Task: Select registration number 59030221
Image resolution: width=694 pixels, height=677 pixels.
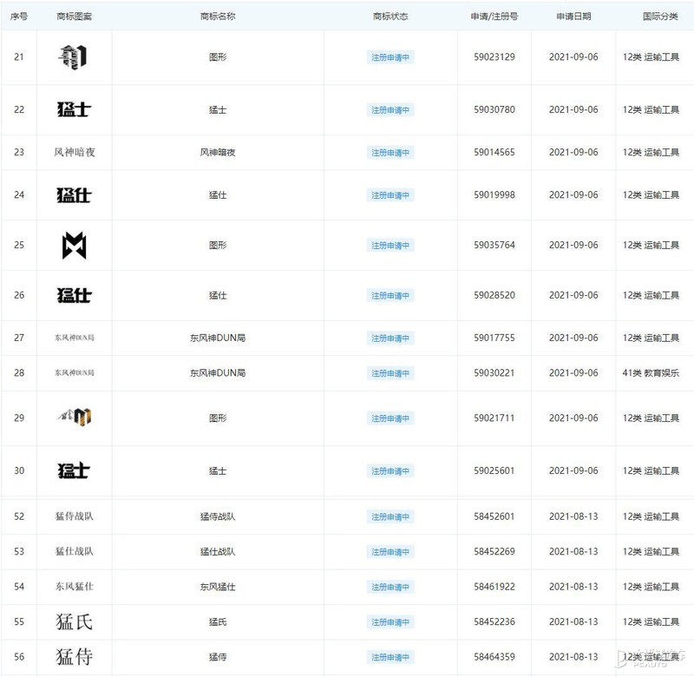Action: (494, 373)
